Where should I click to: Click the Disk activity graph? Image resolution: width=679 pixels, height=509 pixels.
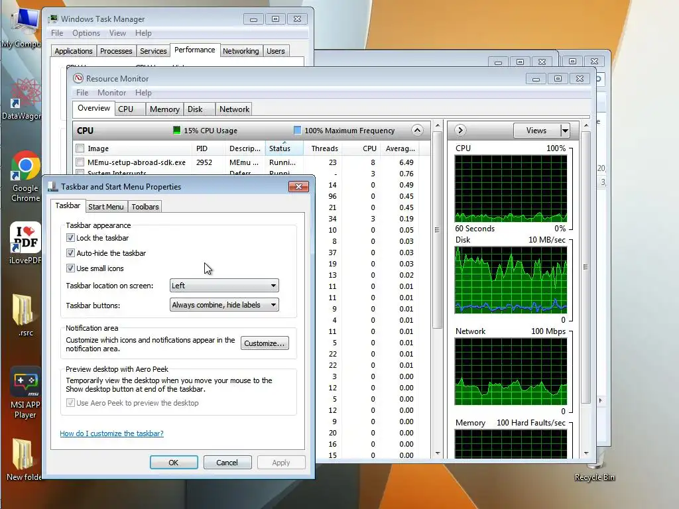[x=511, y=280]
